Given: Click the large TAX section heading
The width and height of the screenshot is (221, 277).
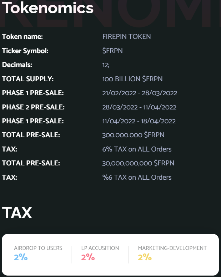Looking at the screenshot, I should pos(17,213).
